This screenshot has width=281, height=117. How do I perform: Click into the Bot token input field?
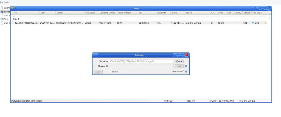pos(141,62)
